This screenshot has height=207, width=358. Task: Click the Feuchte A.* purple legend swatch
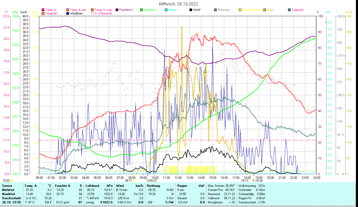[116, 10]
